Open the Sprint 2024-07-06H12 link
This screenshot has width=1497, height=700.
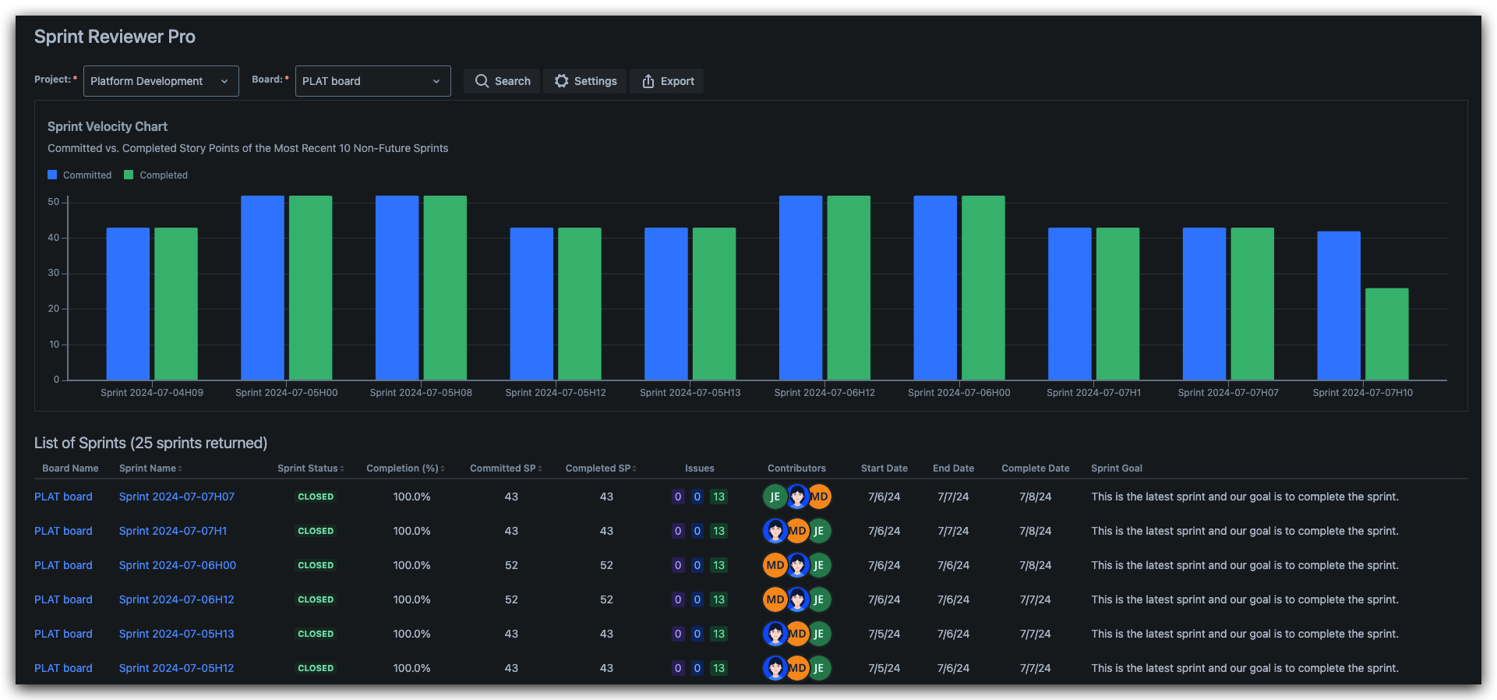tap(177, 599)
